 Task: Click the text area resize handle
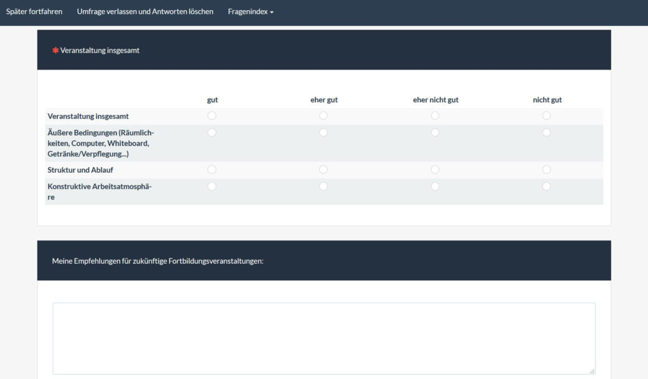pyautogui.click(x=592, y=371)
